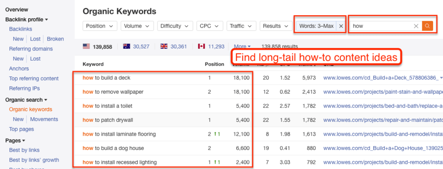Viewport: 443px width, 169px height.
Task: Expand the More countries list
Action: [242, 47]
